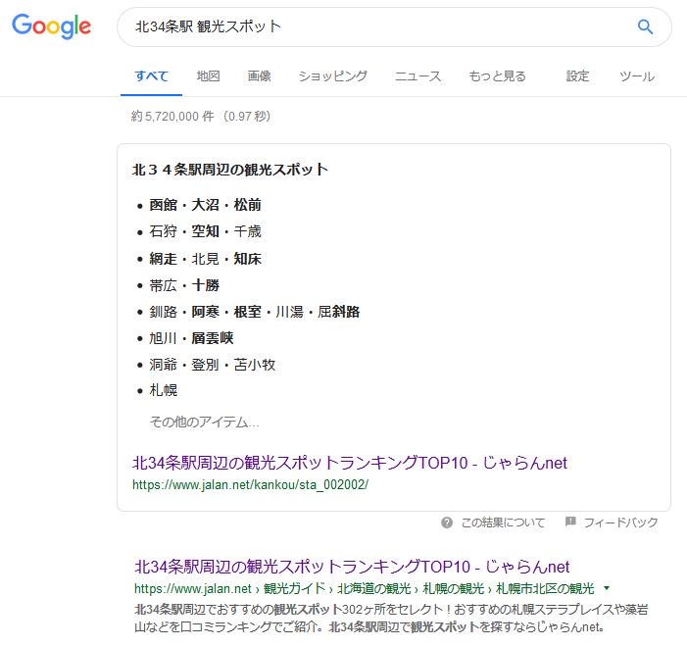
Task: Open the ツール options
Action: coord(637,76)
